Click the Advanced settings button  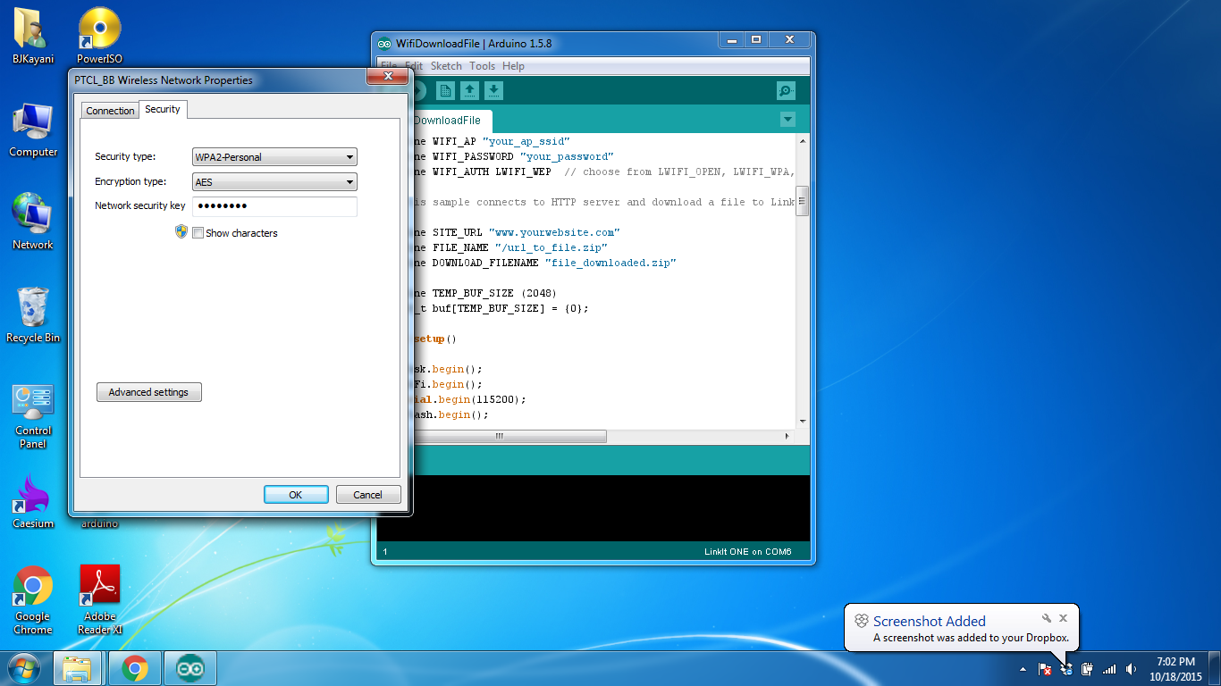[149, 392]
